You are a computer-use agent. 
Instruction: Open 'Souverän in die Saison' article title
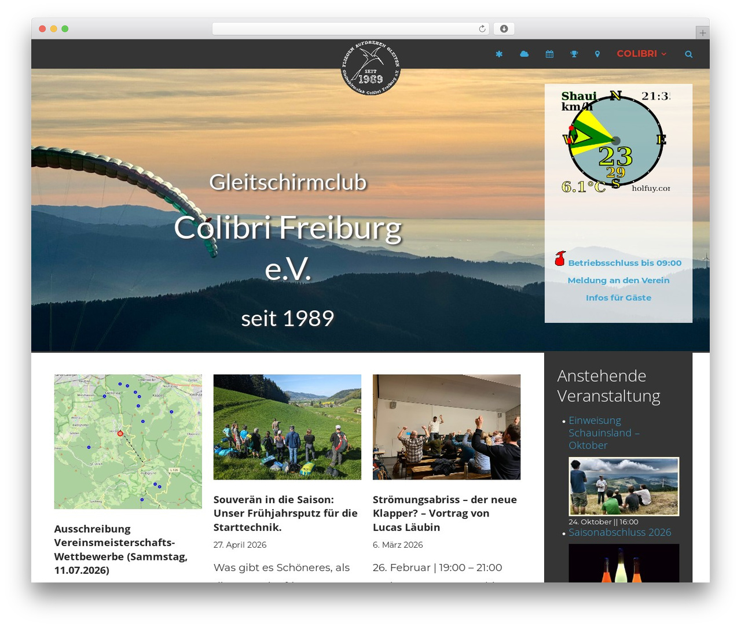285,513
